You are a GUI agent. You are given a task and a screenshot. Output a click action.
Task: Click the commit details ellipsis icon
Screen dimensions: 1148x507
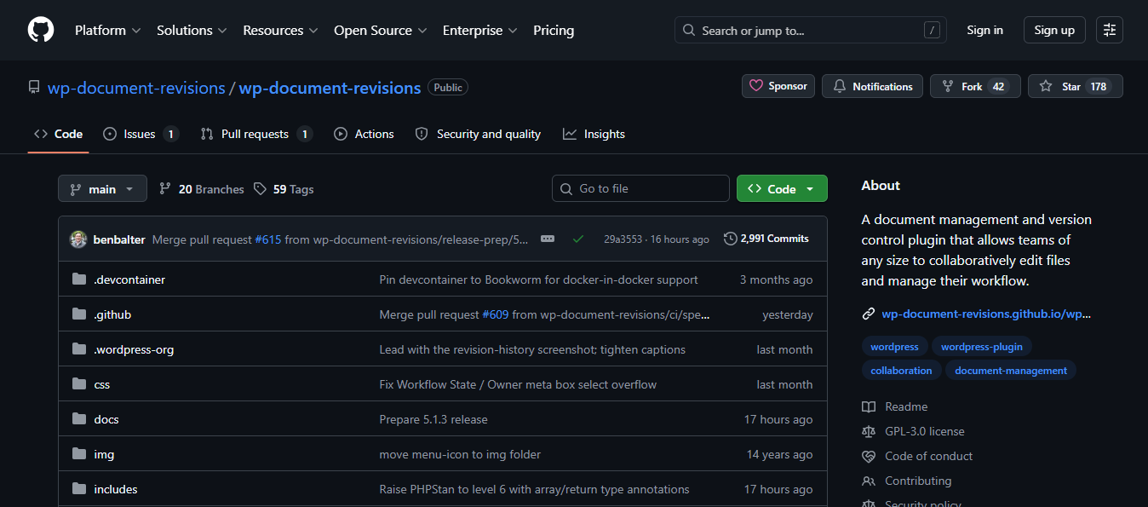[x=548, y=239]
